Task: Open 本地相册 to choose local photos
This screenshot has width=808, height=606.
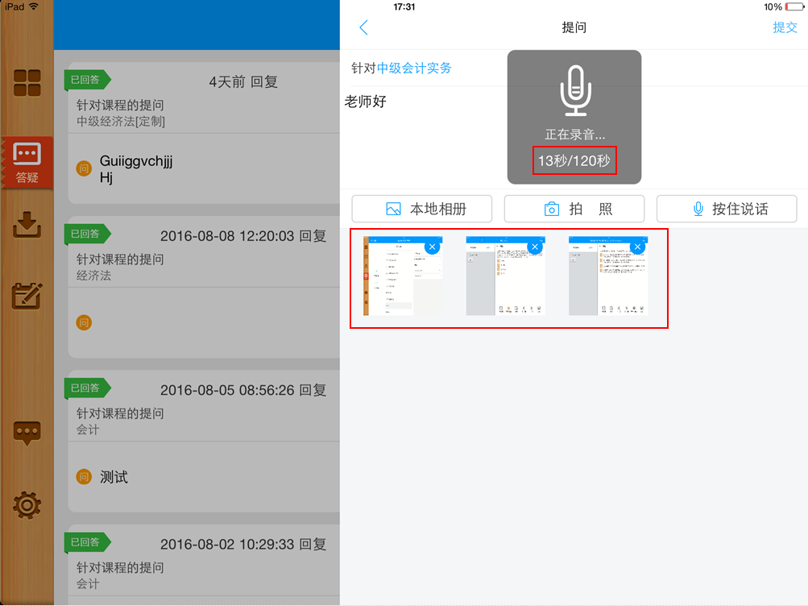Action: [x=422, y=208]
